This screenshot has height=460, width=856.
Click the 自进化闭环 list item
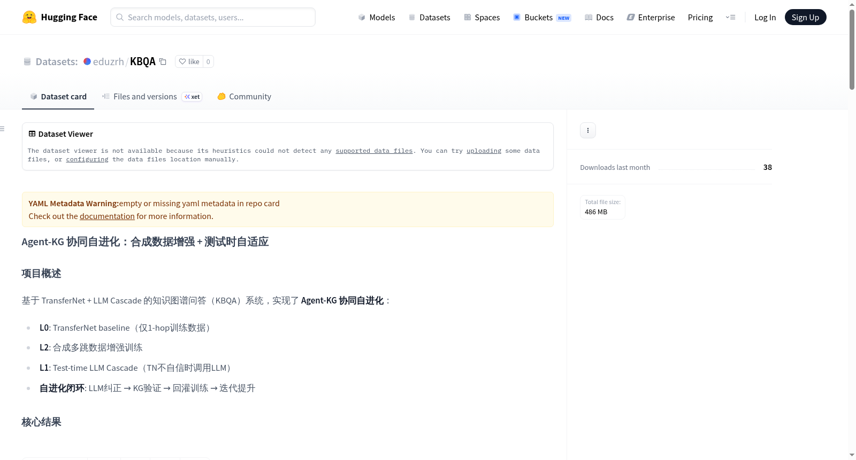(147, 388)
